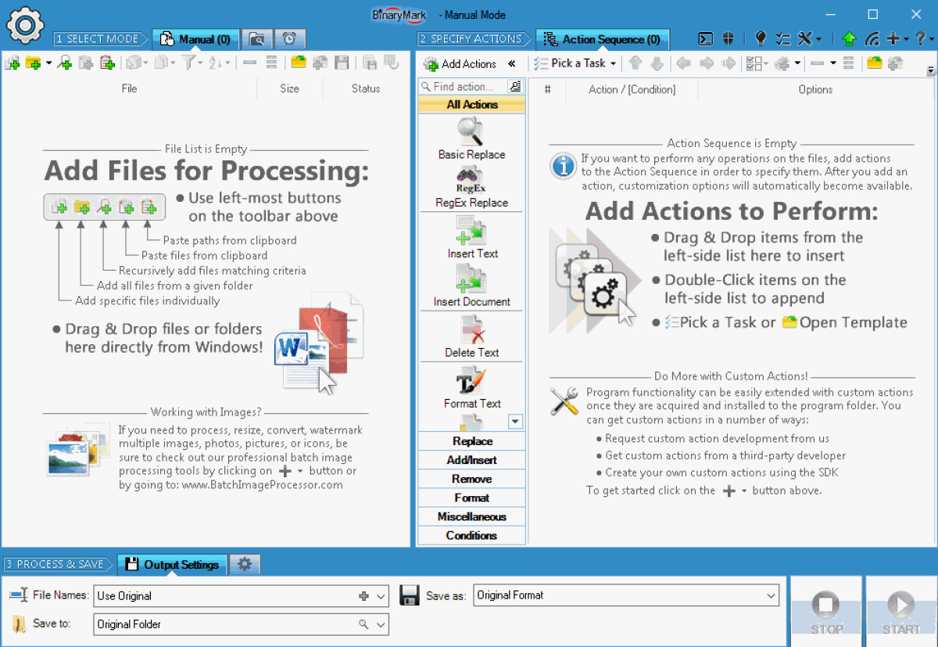This screenshot has height=647, width=938.
Task: Click the lightbulb tips icon
Action: tap(761, 38)
